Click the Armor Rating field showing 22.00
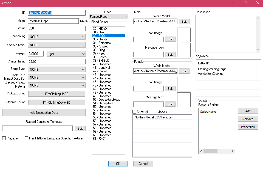 click(x=57, y=62)
